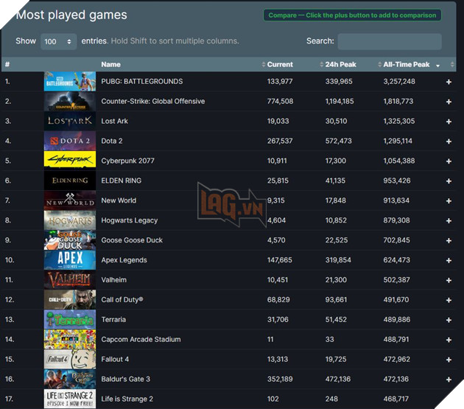Open Capcom Arcade Stadium game link
464x409 pixels.
141,340
